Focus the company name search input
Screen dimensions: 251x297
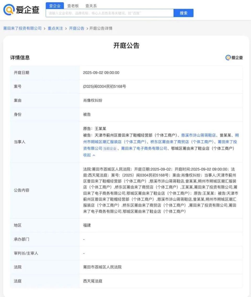(x=110, y=13)
